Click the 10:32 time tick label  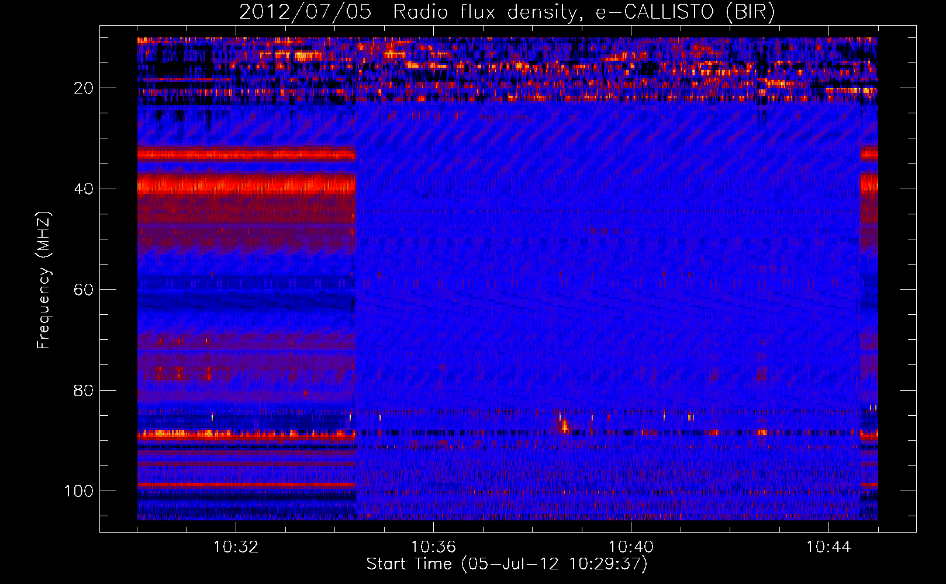coord(236,547)
